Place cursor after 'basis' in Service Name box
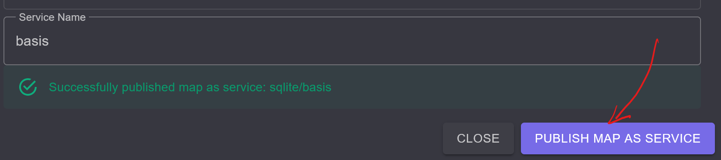Image resolution: width=721 pixels, height=160 pixels. click(x=50, y=41)
